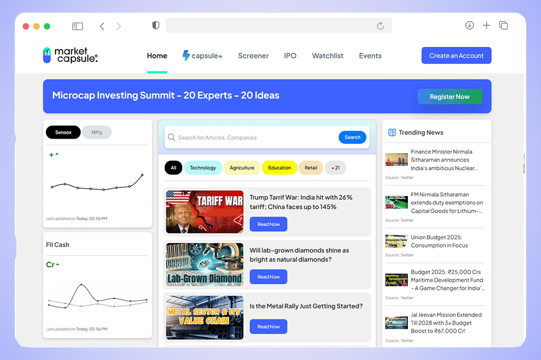Toggle the browser sidebar icon
The height and width of the screenshot is (360, 541).
click(x=78, y=26)
